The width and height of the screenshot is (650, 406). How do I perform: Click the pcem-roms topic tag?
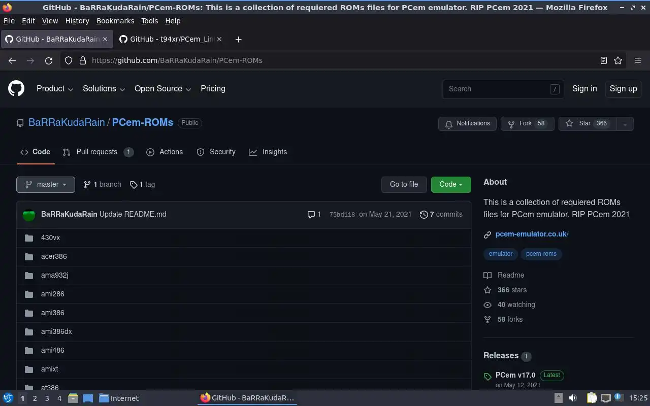(x=541, y=254)
